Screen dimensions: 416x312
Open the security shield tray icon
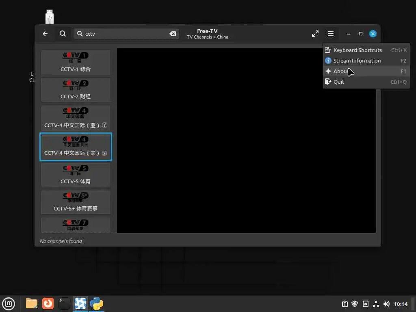click(x=355, y=304)
